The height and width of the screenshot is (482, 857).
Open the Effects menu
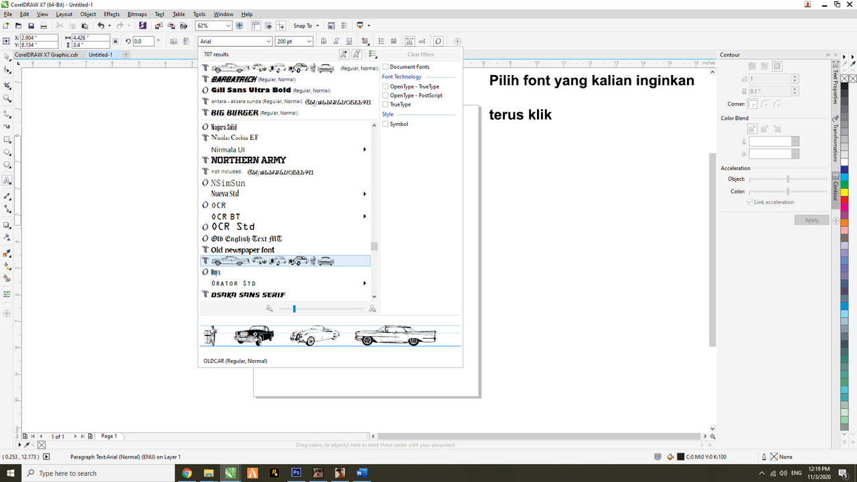coord(112,14)
